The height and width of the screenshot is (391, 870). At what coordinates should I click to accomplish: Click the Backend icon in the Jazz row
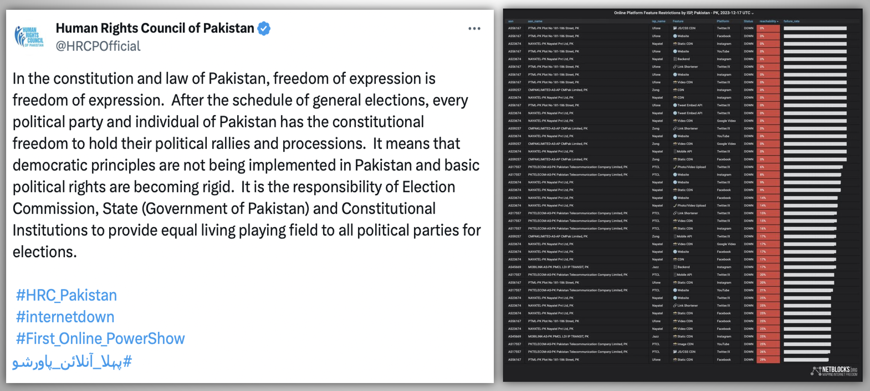click(x=675, y=267)
